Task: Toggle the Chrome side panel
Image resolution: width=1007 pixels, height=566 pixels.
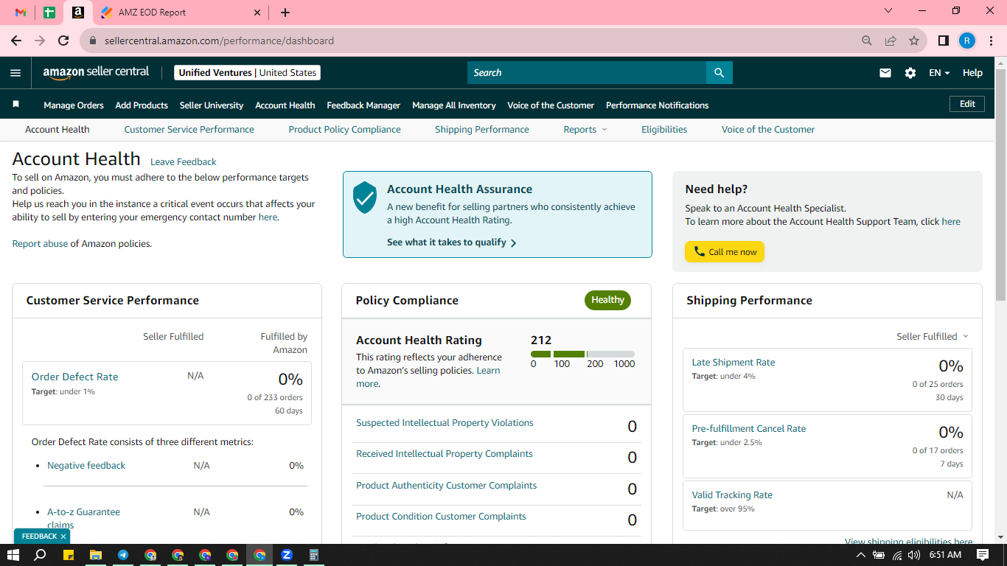Action: [943, 41]
